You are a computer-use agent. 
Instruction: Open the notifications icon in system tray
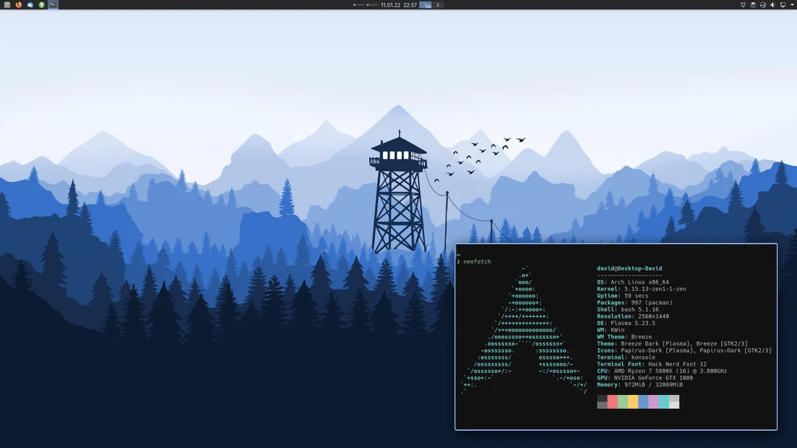click(x=783, y=4)
